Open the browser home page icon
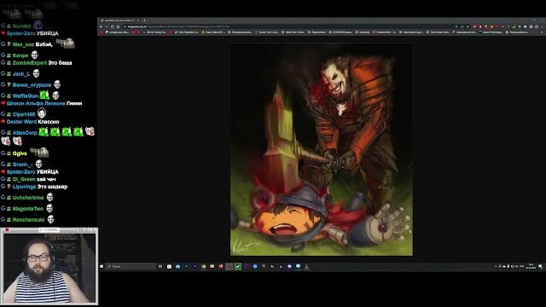Image resolution: width=546 pixels, height=307 pixels. pyautogui.click(x=118, y=26)
